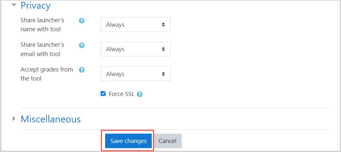Click the Privacy section heading
This screenshot has height=152, width=341.
36,5
